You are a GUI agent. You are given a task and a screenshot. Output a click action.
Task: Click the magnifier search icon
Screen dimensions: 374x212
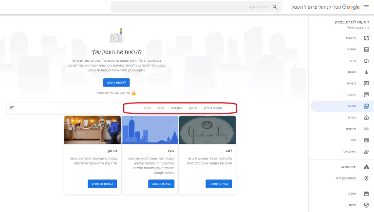click(275, 7)
